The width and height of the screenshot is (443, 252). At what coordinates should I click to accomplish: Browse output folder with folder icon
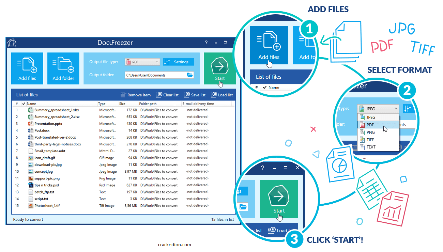190,75
